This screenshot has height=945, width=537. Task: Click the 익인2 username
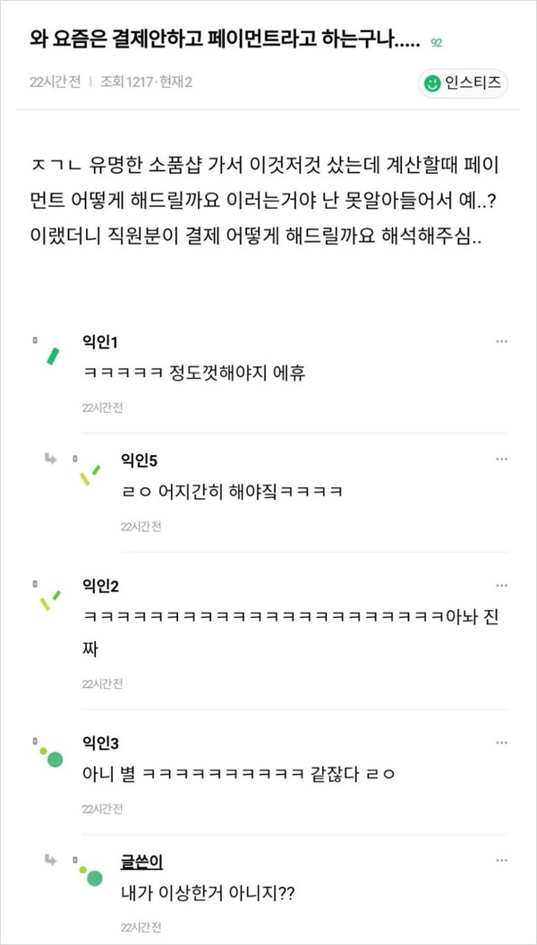click(100, 587)
